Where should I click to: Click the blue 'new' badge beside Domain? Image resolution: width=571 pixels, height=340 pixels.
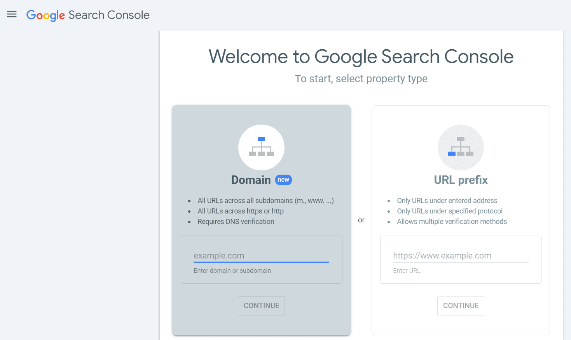[x=283, y=180]
